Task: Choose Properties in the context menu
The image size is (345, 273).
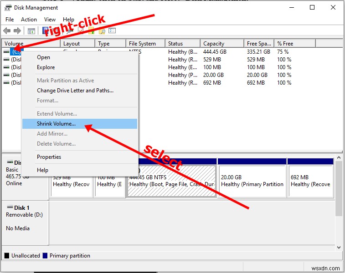Action: coord(80,157)
